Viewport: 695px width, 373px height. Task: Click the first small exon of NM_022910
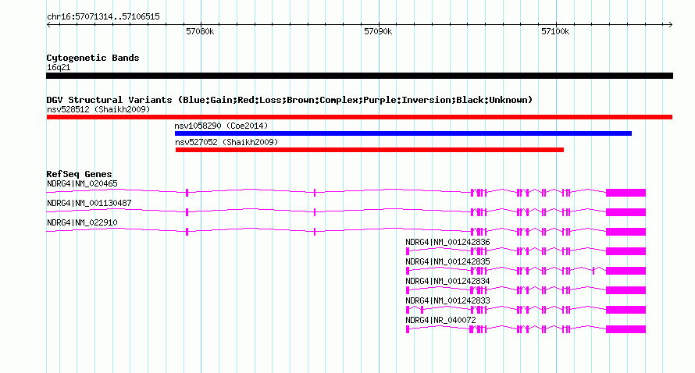coord(187,232)
